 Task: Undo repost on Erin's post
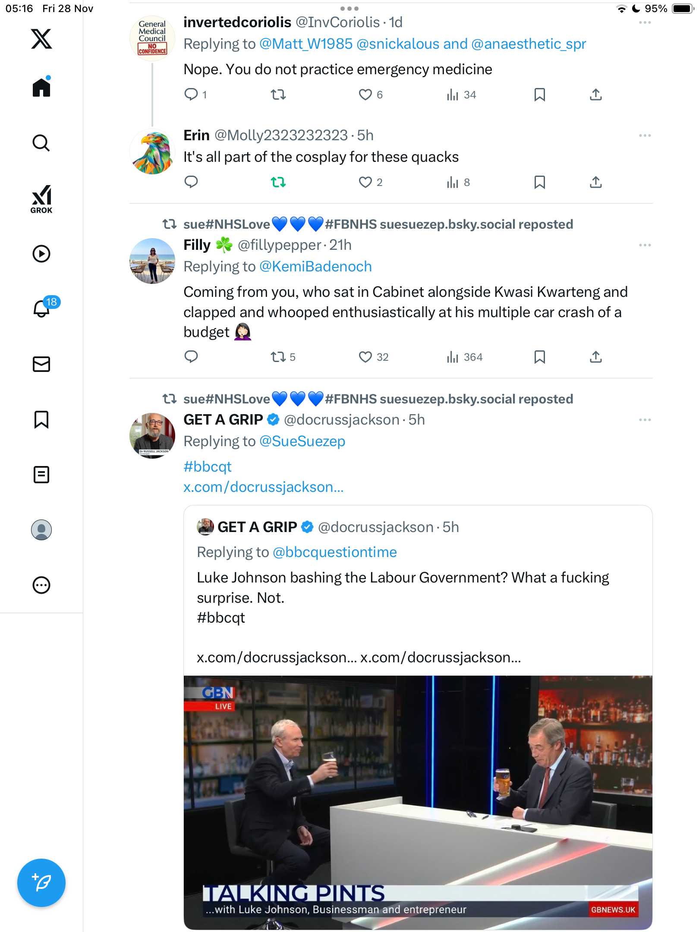click(278, 183)
